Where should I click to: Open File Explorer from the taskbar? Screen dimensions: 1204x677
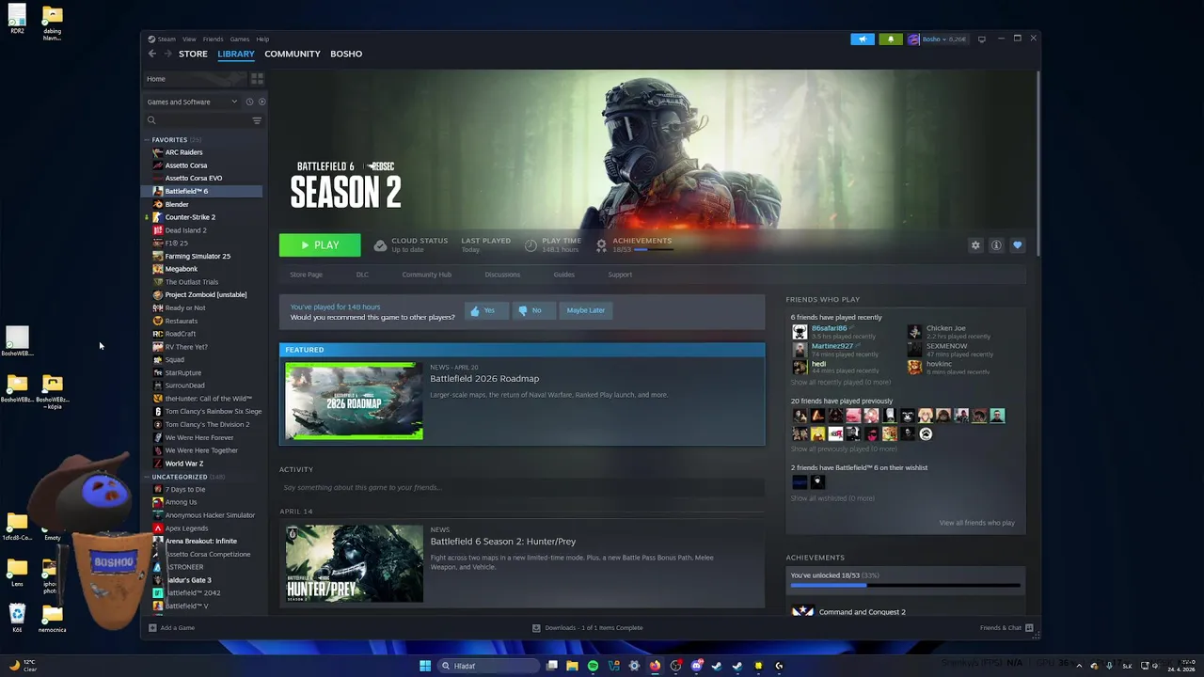click(572, 666)
